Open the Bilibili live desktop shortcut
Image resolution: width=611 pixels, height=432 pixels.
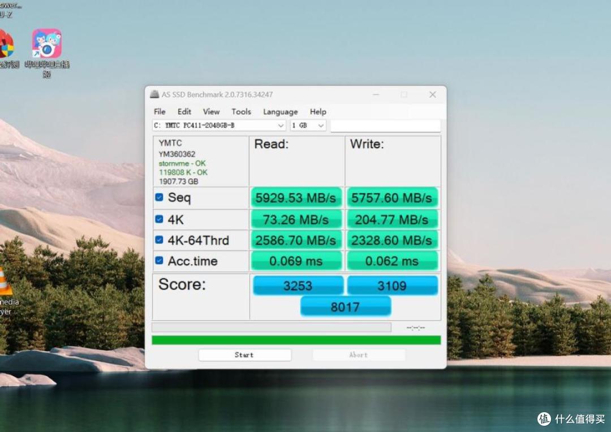click(47, 53)
